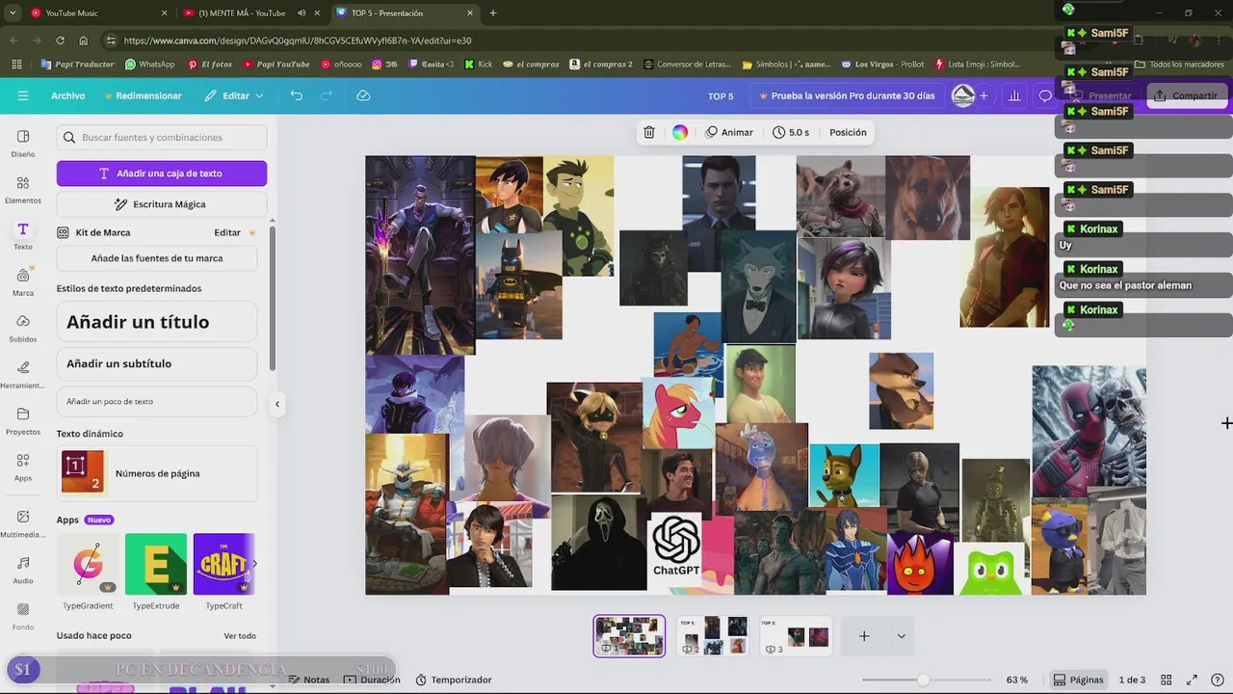Open the Posición panel
The height and width of the screenshot is (694, 1233).
click(x=848, y=132)
